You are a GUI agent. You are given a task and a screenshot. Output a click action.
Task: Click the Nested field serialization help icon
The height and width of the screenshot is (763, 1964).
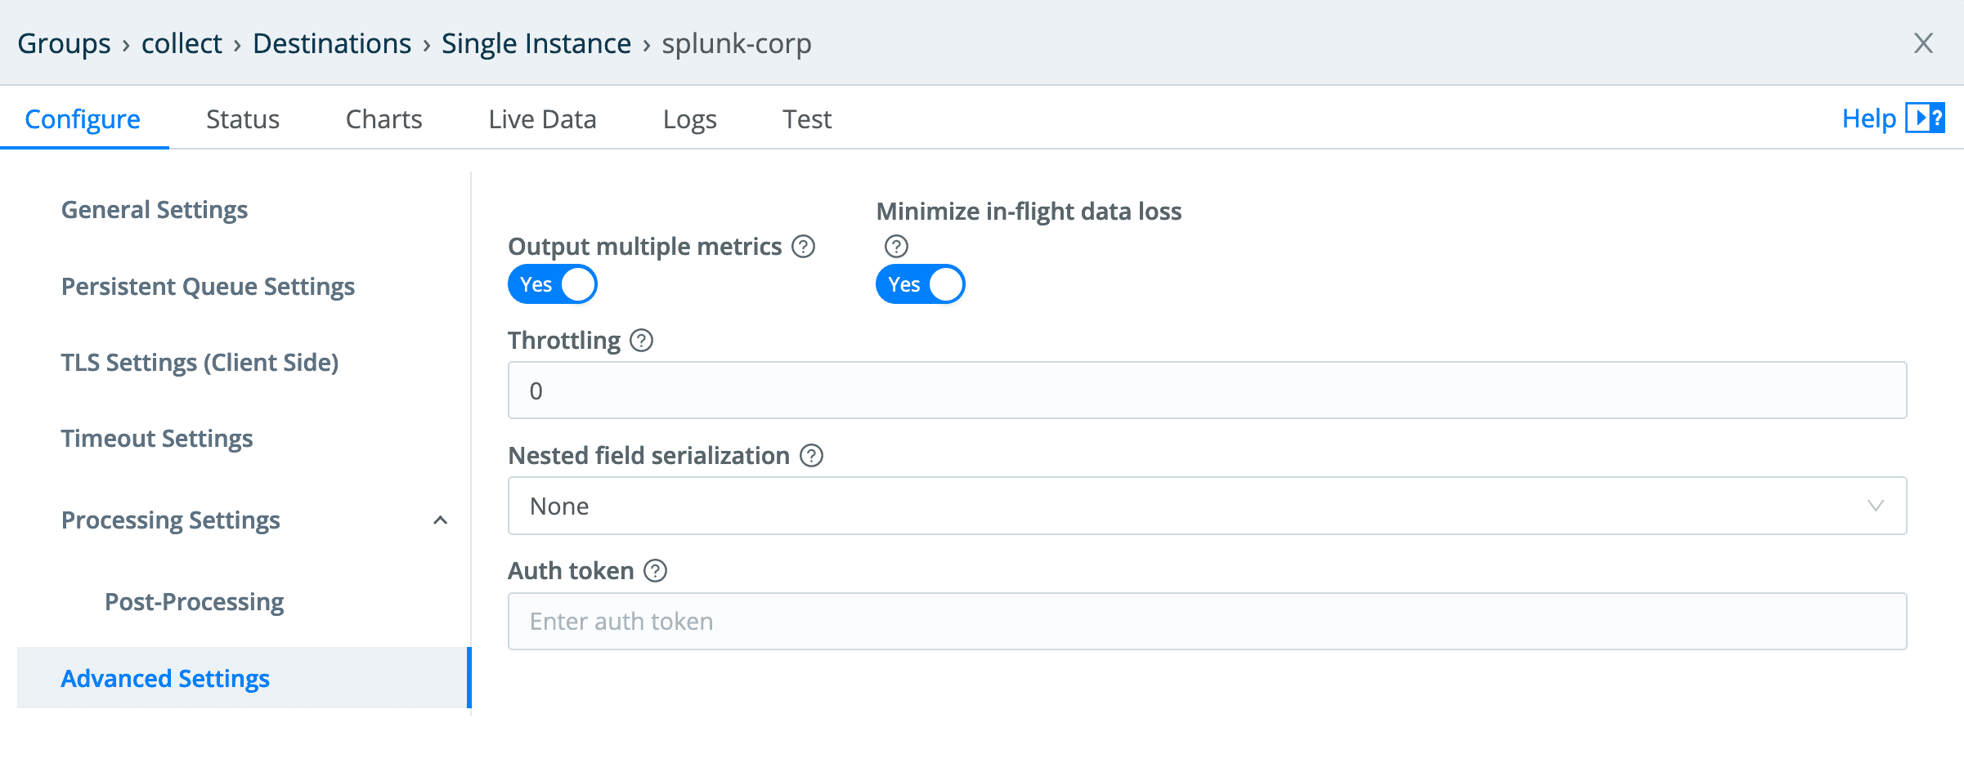tap(812, 456)
